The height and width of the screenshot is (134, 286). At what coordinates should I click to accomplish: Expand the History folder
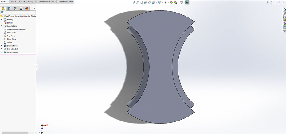tap(2, 19)
